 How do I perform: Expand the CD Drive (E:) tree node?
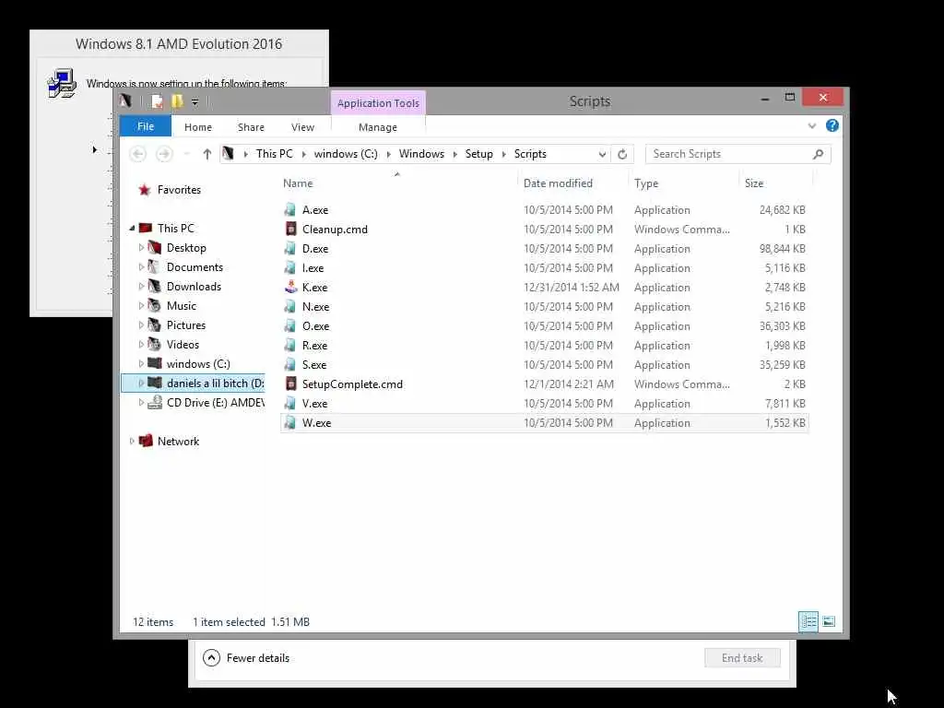point(141,402)
